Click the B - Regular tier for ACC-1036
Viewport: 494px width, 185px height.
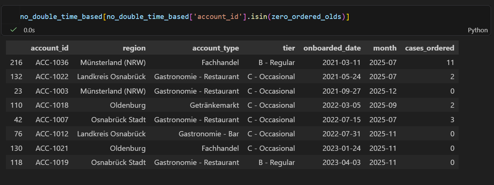pyautogui.click(x=277, y=62)
